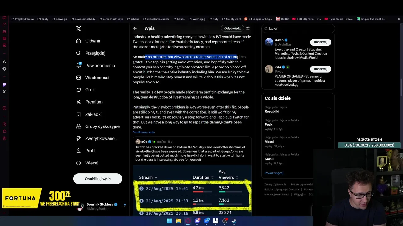Open ChatGPT in the browser sidebar
The image size is (403, 226).
tap(4, 68)
